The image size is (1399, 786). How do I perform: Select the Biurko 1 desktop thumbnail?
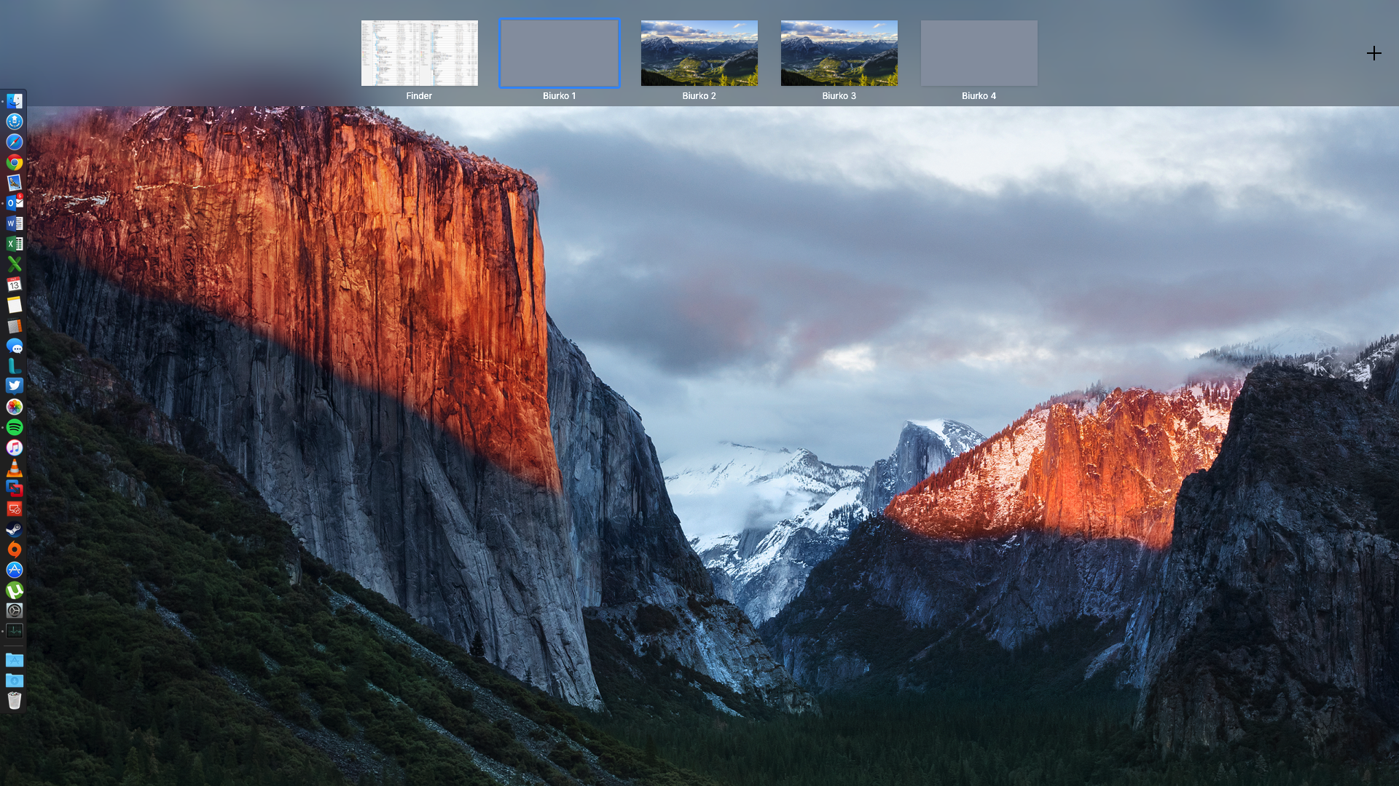click(560, 53)
